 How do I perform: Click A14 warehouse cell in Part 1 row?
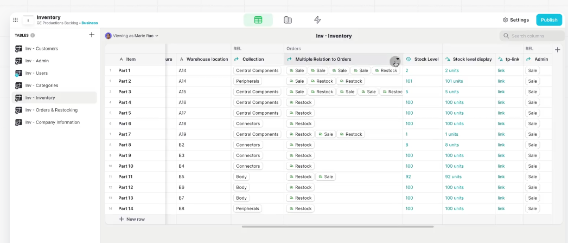coord(203,70)
